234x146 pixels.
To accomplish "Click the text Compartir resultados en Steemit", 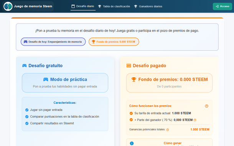I will (x=52, y=123).
